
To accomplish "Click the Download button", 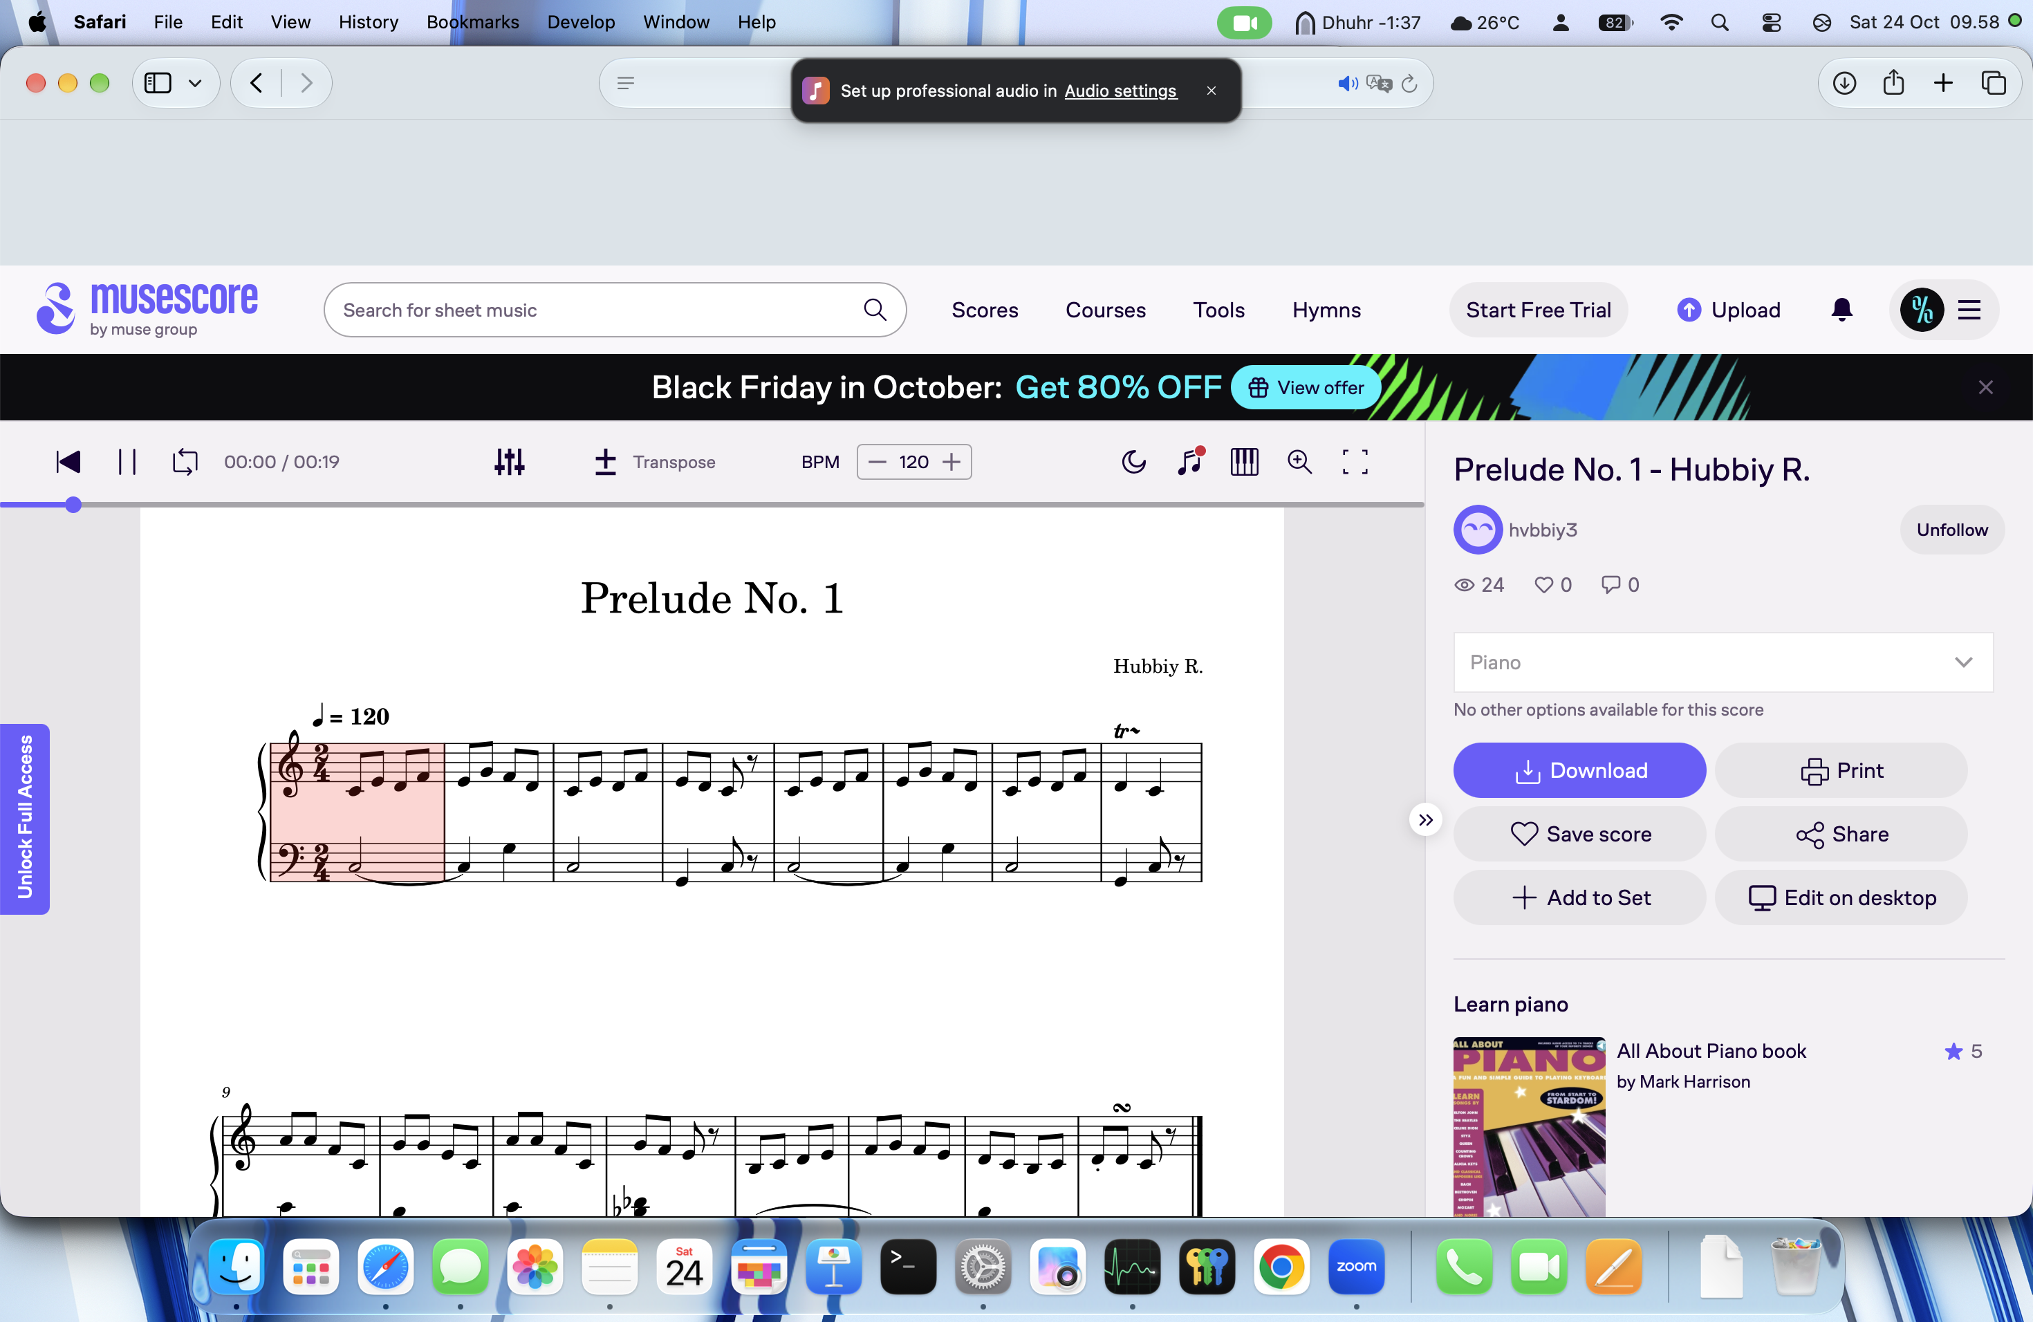I will click(1579, 770).
